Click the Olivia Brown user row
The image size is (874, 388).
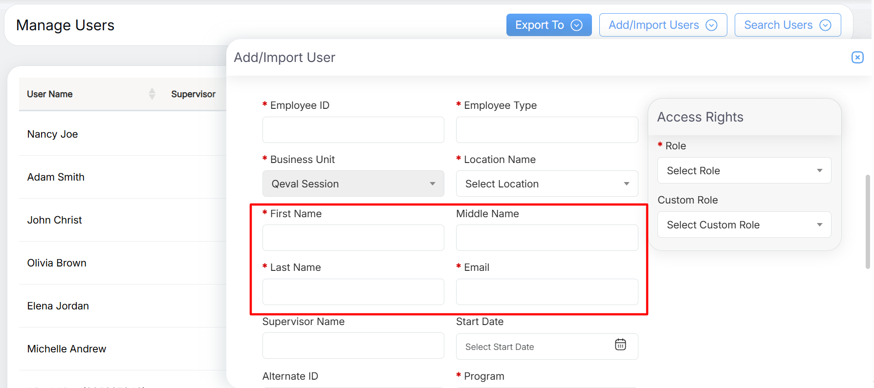point(57,263)
